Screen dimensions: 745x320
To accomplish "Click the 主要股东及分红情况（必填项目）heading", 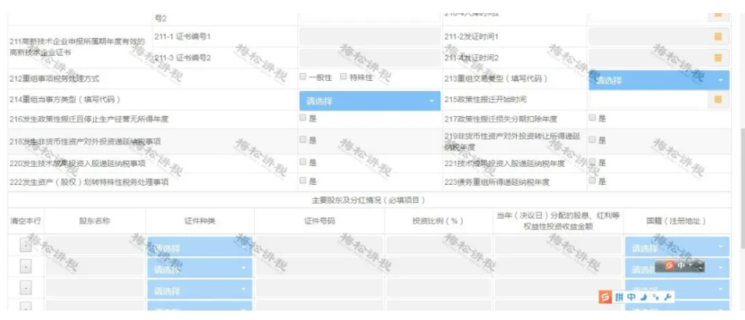I will click(369, 200).
